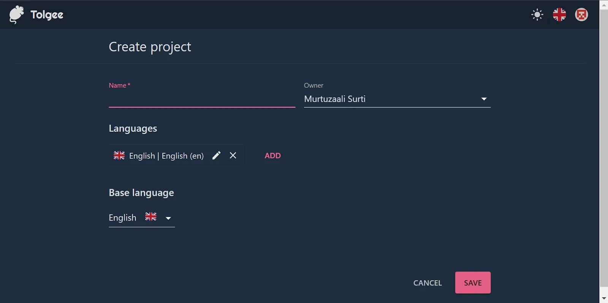Image resolution: width=608 pixels, height=303 pixels.
Task: Click the Tolgee mouse logo icon
Action: point(16,15)
